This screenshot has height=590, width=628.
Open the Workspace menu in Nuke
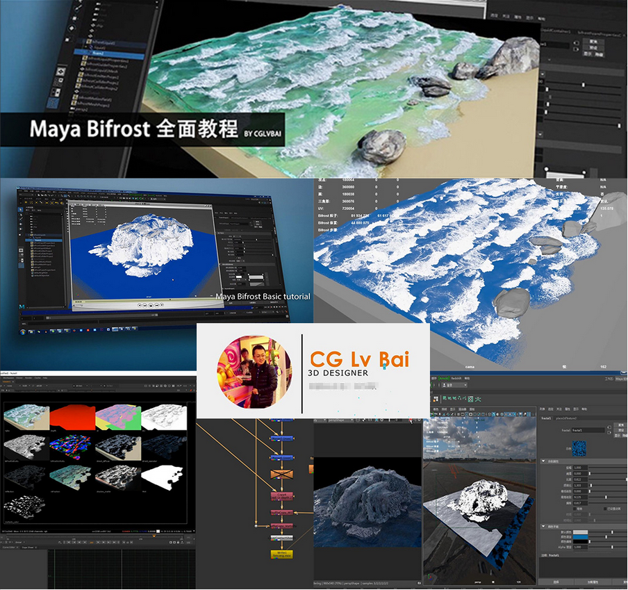[8, 378]
